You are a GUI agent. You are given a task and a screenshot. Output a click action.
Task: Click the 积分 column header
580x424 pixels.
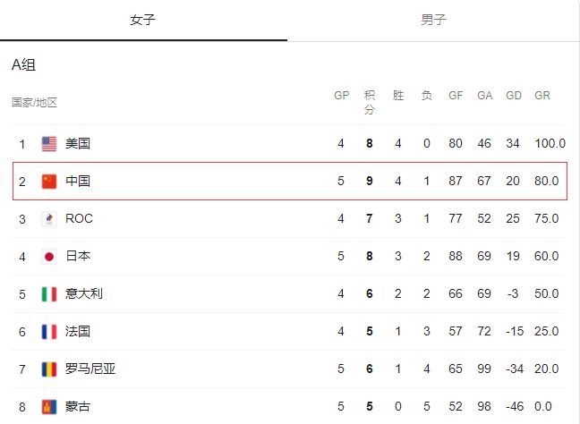pos(369,102)
